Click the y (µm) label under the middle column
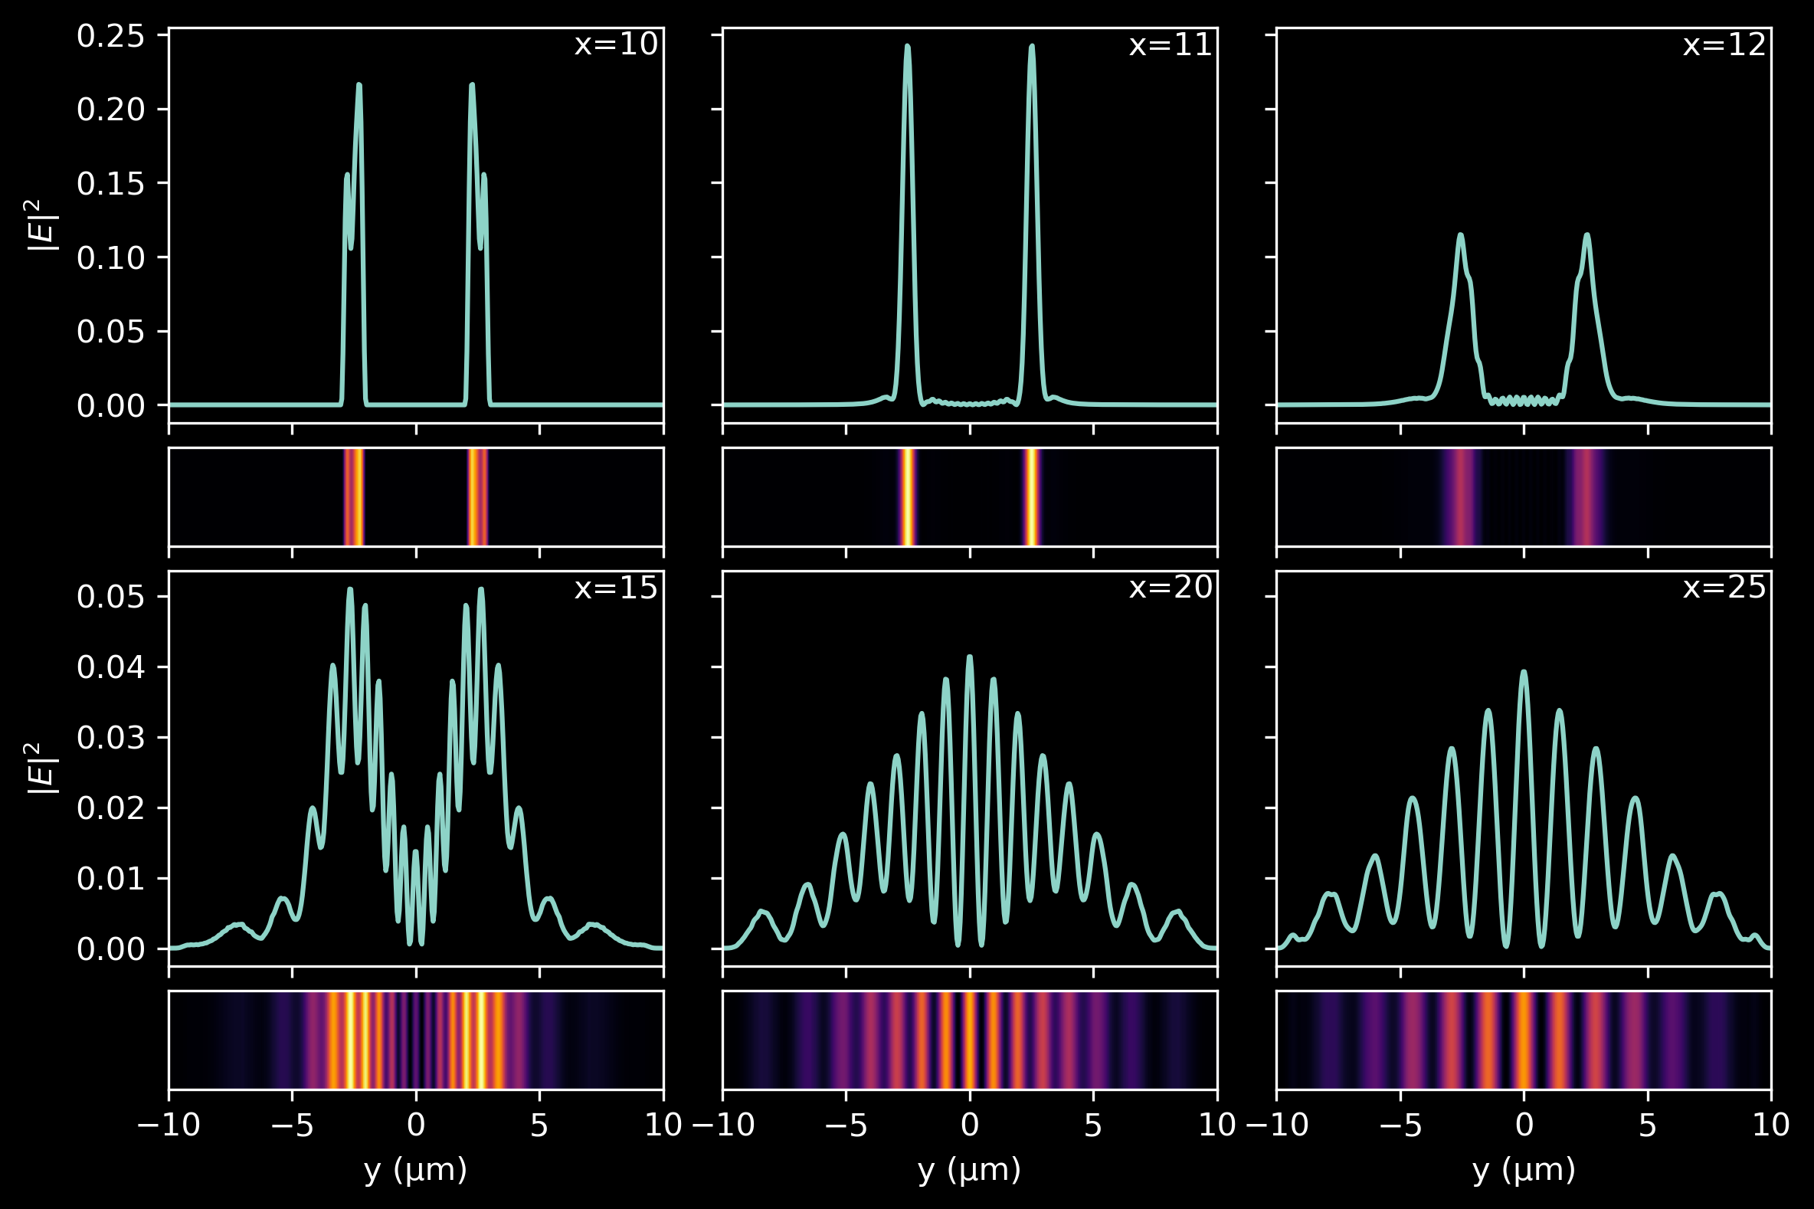The image size is (1814, 1209). 970,1171
